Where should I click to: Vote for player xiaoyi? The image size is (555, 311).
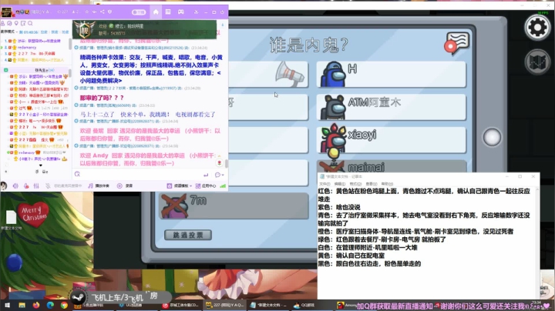click(391, 140)
